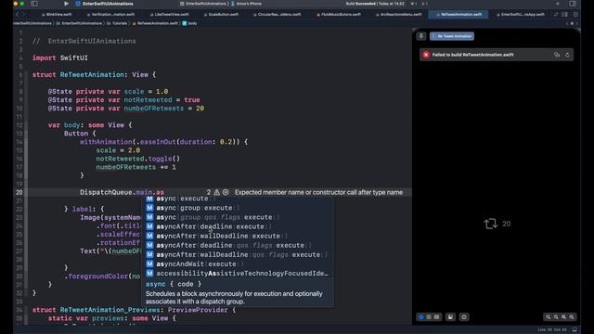The height and width of the screenshot is (334, 594).
Task: Open the project root breadcrumb in jump bar
Action: (x=32, y=23)
